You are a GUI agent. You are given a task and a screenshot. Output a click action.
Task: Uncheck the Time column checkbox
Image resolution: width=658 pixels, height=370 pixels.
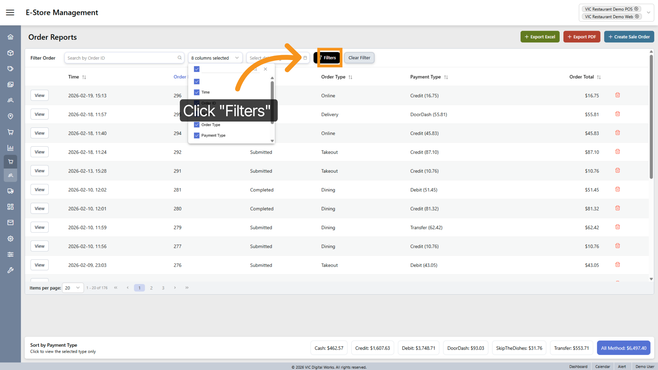pyautogui.click(x=197, y=92)
